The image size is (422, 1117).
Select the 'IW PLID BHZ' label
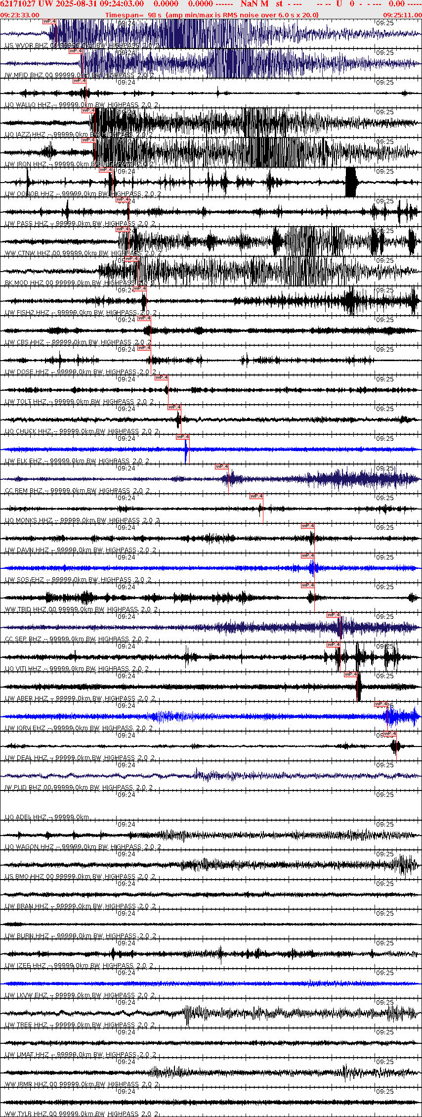[23, 788]
